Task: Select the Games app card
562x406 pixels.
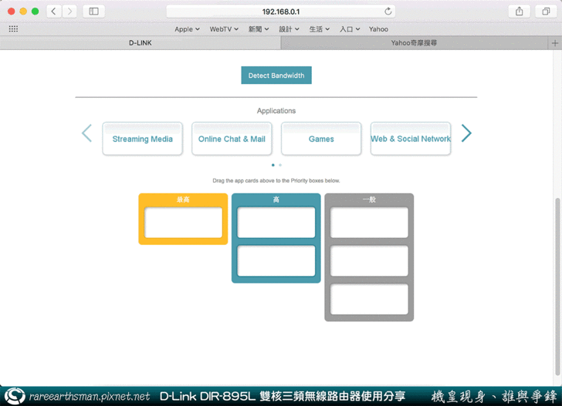Action: click(321, 139)
